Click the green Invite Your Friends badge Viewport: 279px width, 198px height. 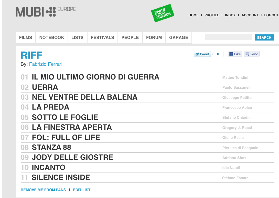(163, 13)
